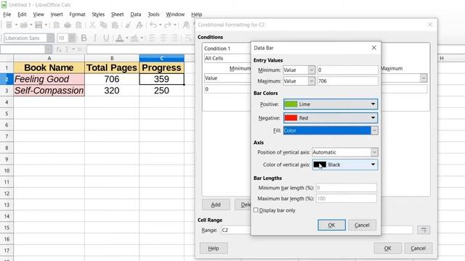Click the Open file toolbar icon
Viewport: 465px width, 261px height.
coord(23,25)
